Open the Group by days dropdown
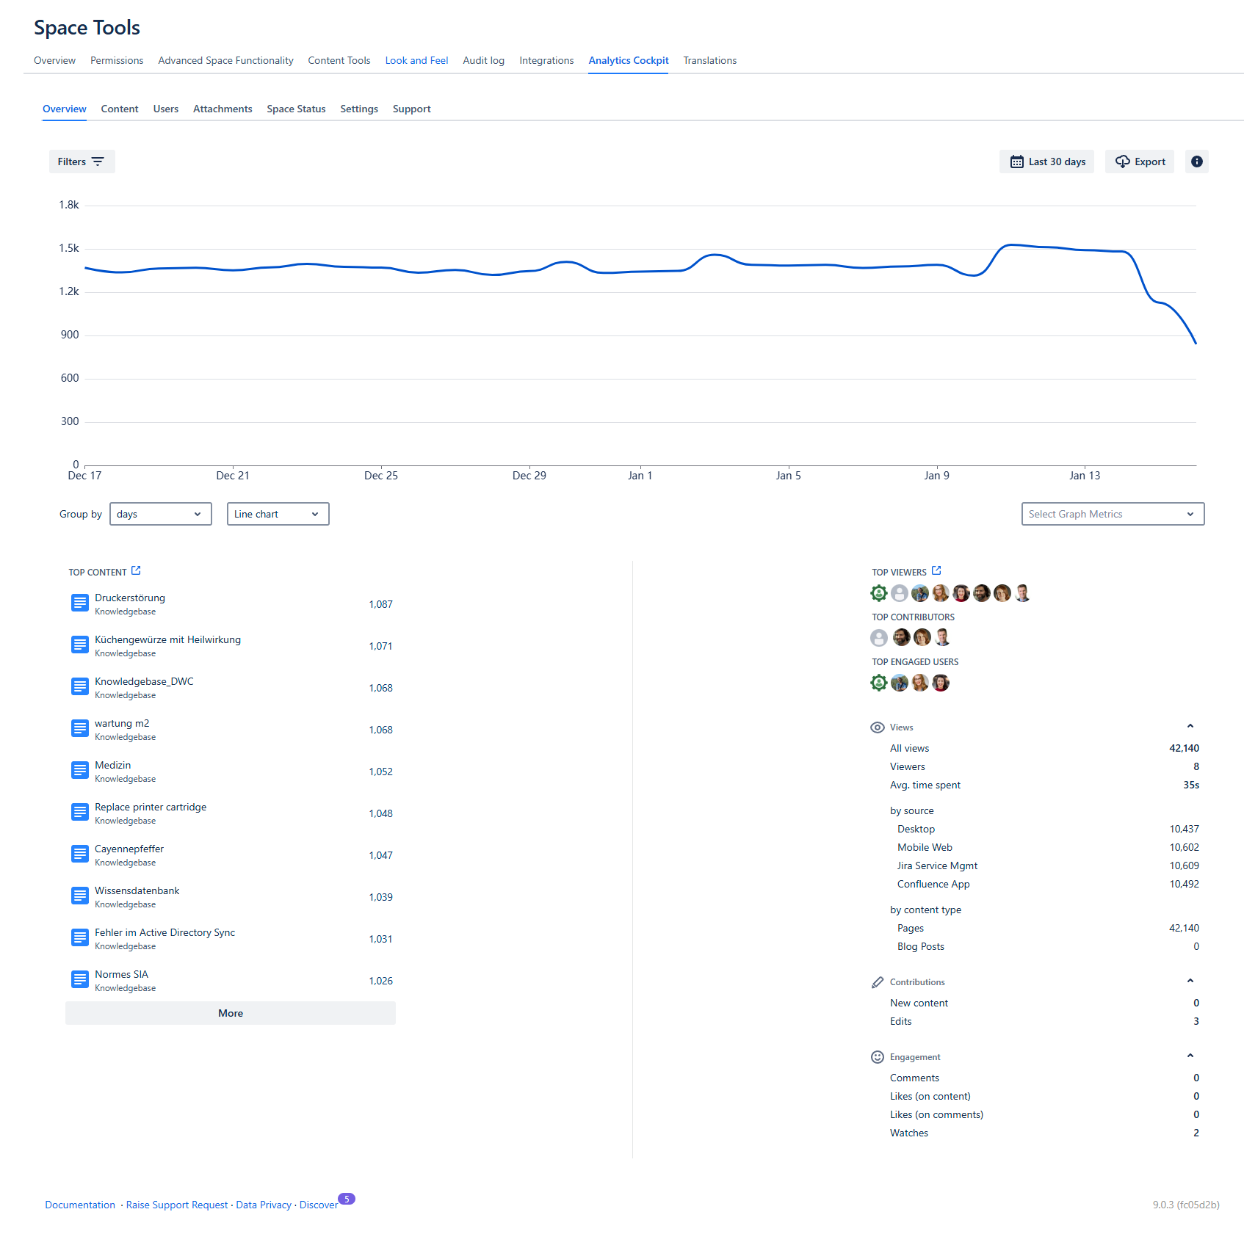This screenshot has height=1234, width=1244. click(x=160, y=514)
